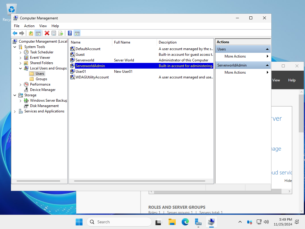
Task: Click the Back navigation arrow in the toolbar
Action: [15, 33]
